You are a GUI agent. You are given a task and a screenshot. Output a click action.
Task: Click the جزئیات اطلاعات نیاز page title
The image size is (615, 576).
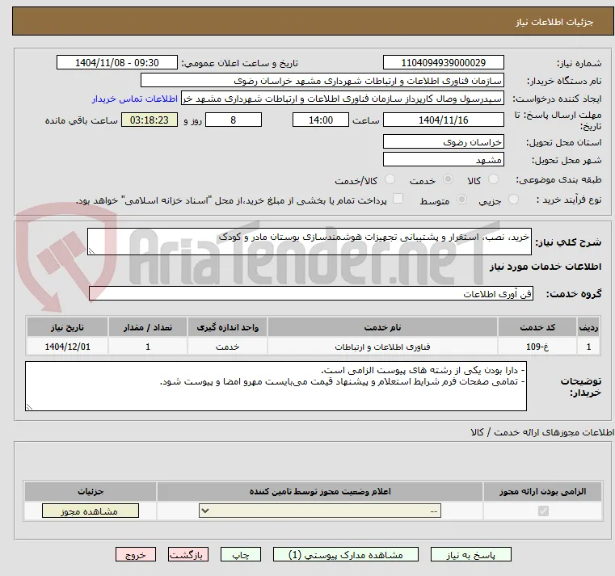pyautogui.click(x=554, y=22)
